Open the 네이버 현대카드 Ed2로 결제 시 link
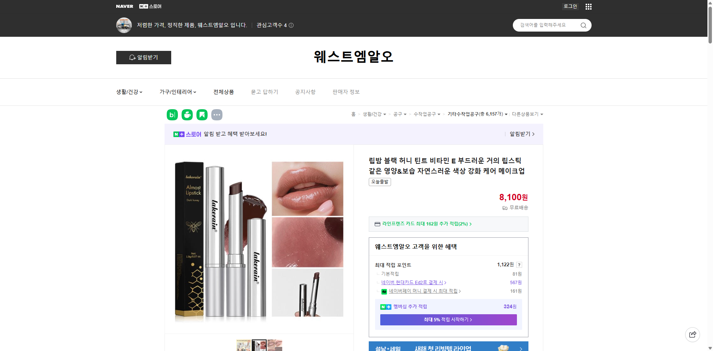Image resolution: width=713 pixels, height=351 pixels. click(413, 282)
